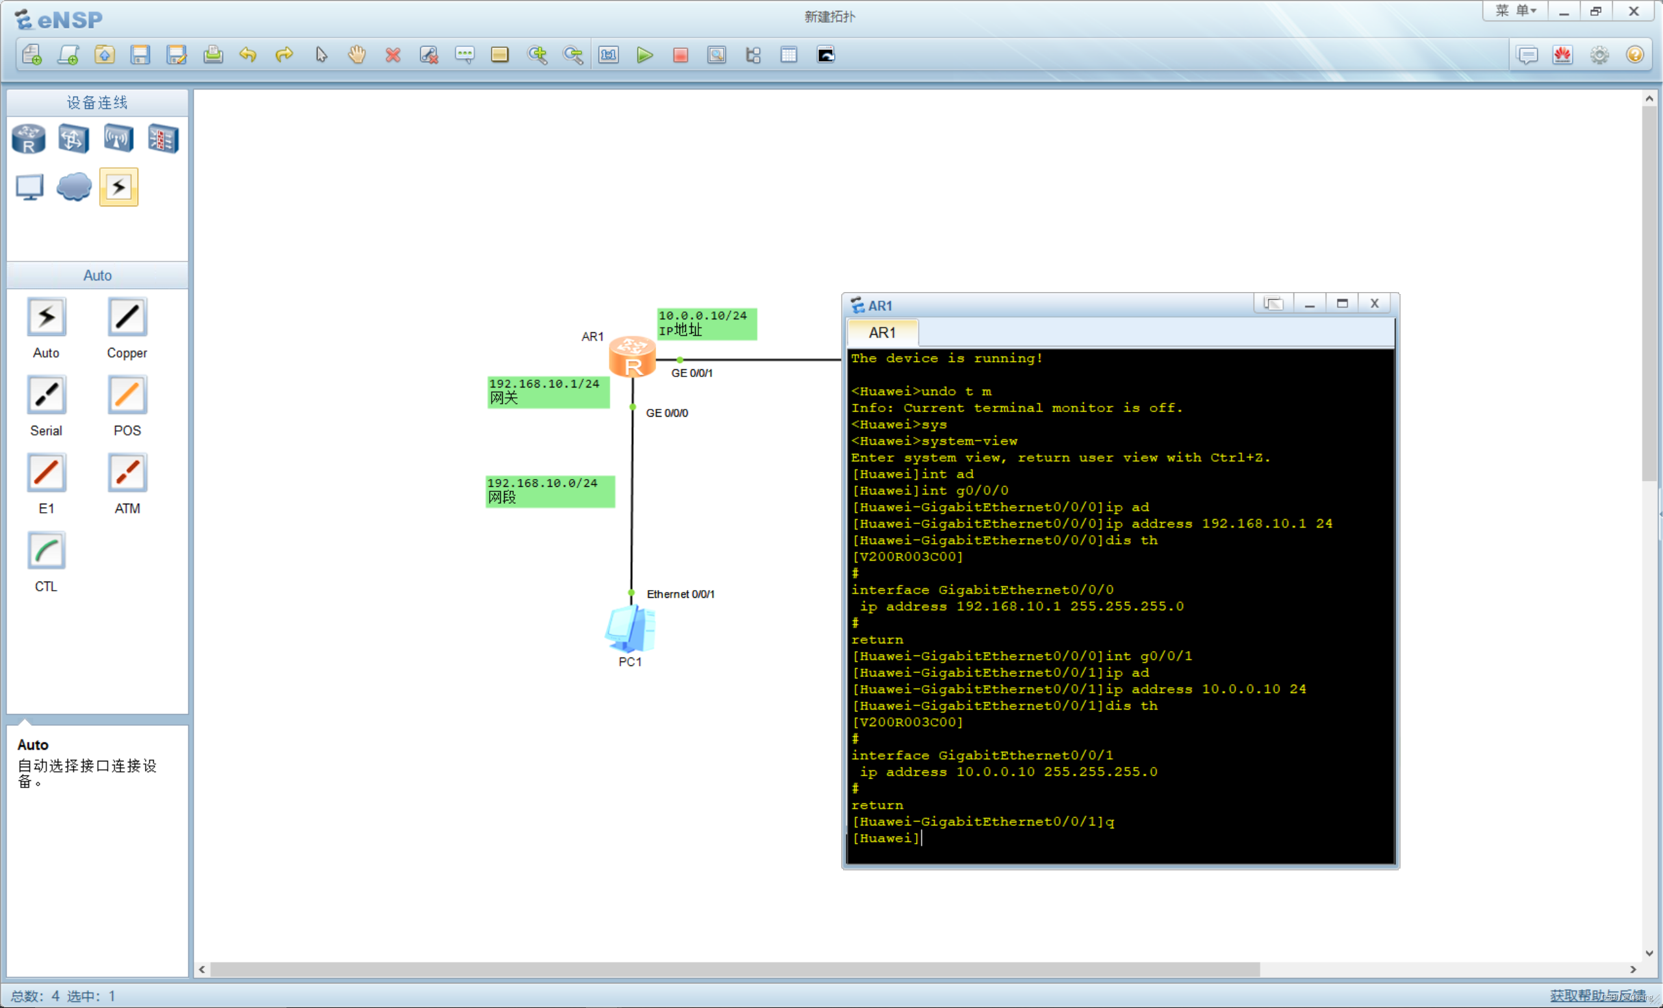Open the help question mark icon

1635,55
